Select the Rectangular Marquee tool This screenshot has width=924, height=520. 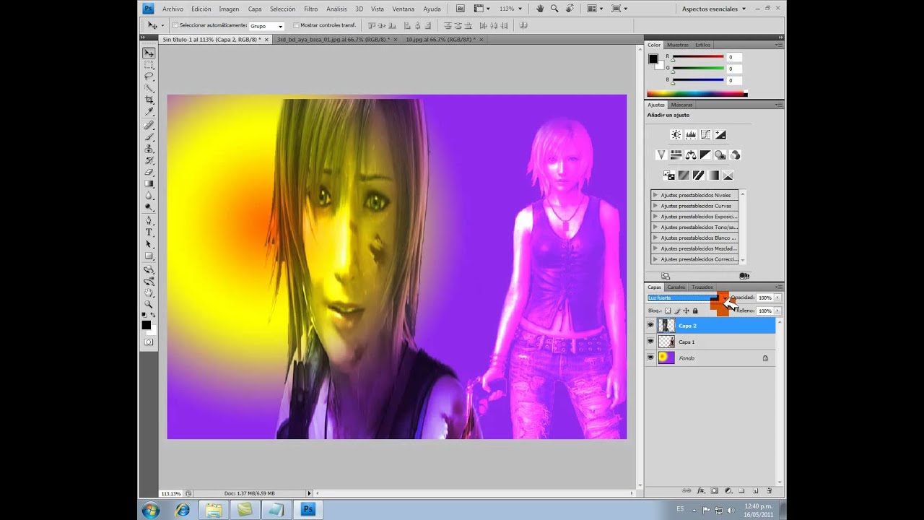149,65
